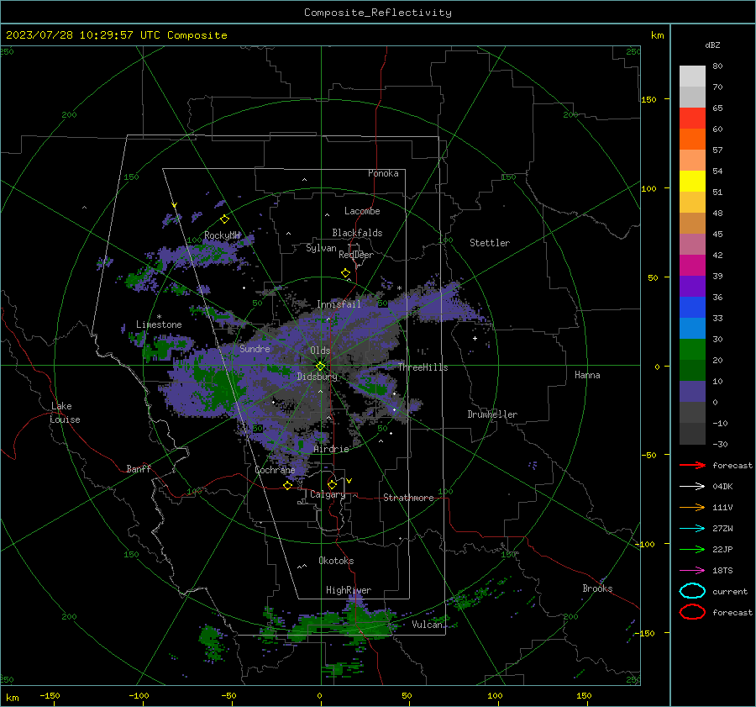Click the Limestone label

[x=159, y=324]
